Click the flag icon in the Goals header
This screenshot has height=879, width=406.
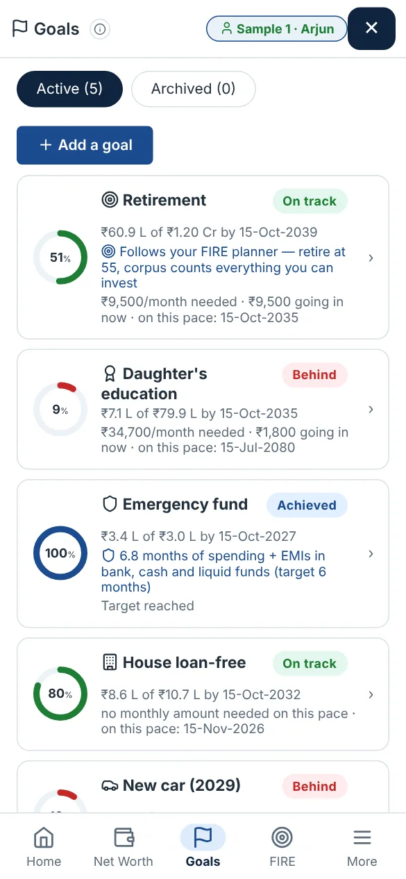(20, 29)
